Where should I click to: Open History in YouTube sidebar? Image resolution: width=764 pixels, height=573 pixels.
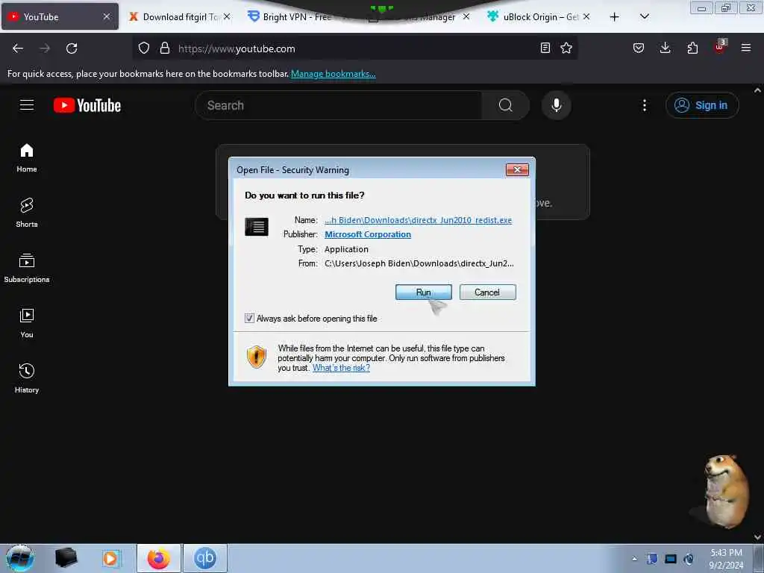point(27,378)
